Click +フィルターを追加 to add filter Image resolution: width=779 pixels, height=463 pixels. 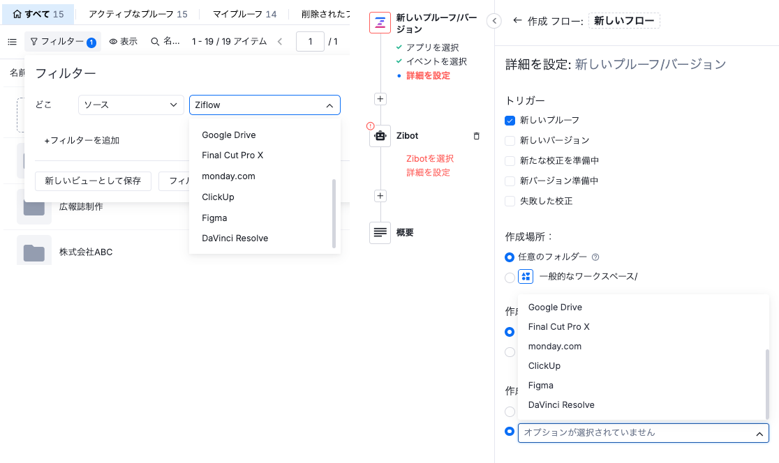tap(82, 140)
